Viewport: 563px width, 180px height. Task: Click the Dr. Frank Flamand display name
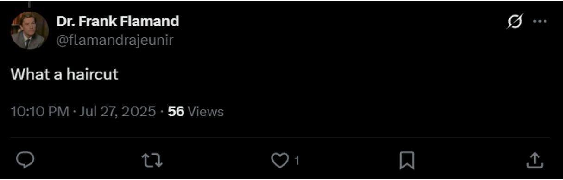[x=118, y=21]
